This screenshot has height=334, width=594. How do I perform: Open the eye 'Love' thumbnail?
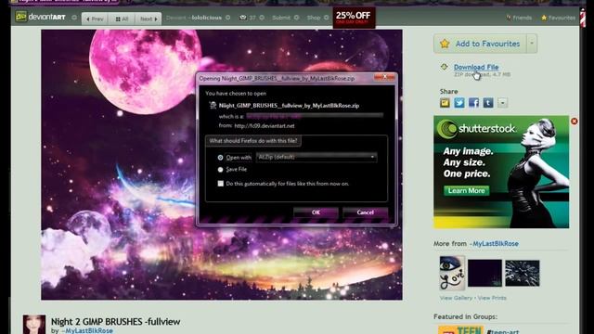coord(452,273)
